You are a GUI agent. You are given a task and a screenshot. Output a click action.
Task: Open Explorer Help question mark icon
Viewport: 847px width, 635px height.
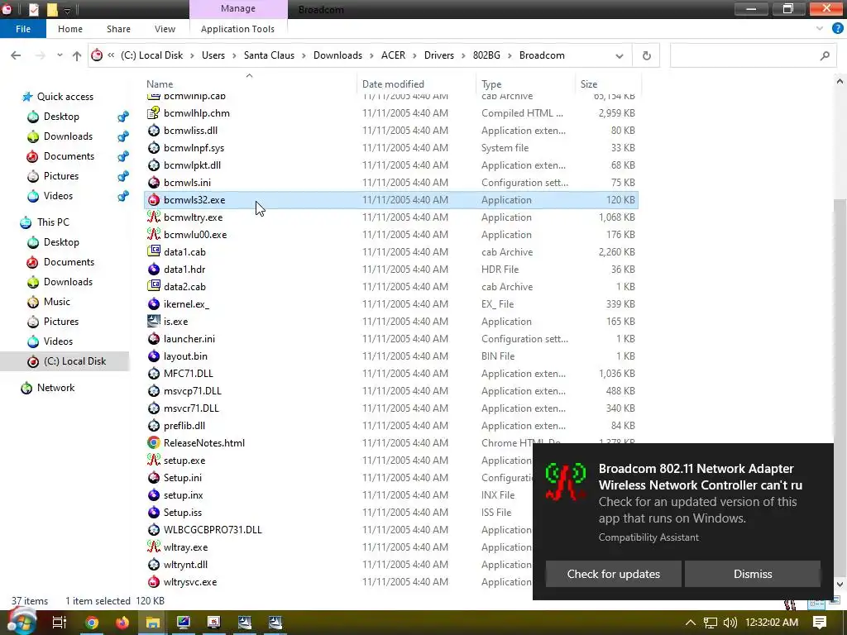coord(837,29)
